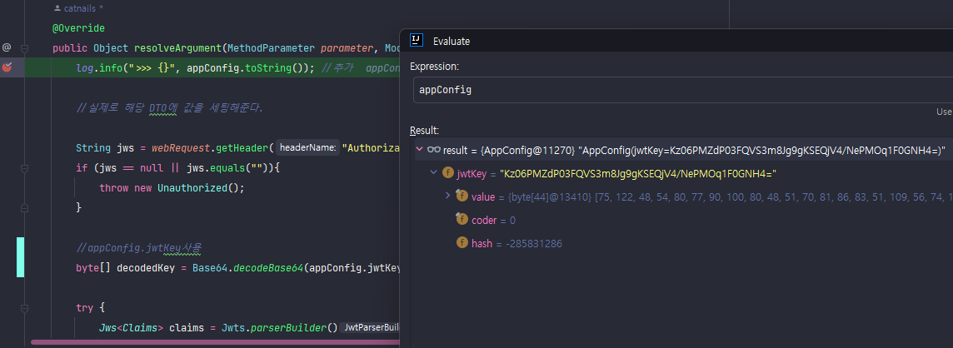The width and height of the screenshot is (953, 348).
Task: Select the hash = -285831286 row
Action: click(684, 244)
